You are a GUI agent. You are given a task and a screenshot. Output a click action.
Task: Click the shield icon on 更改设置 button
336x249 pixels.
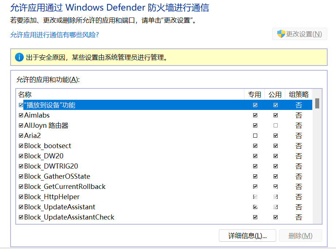[x=281, y=34]
